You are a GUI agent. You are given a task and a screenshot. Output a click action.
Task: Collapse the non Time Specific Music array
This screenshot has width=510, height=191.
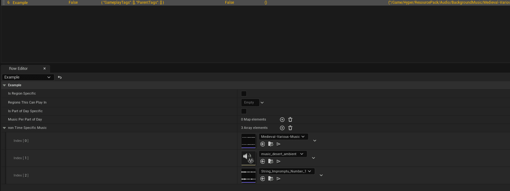[x=4, y=128]
